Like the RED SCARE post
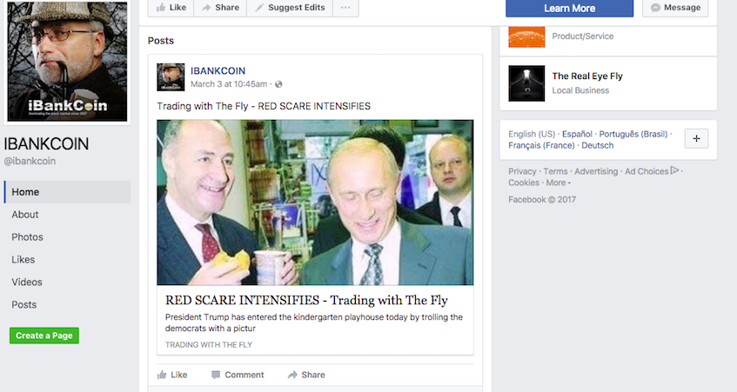737x392 pixels. [172, 375]
